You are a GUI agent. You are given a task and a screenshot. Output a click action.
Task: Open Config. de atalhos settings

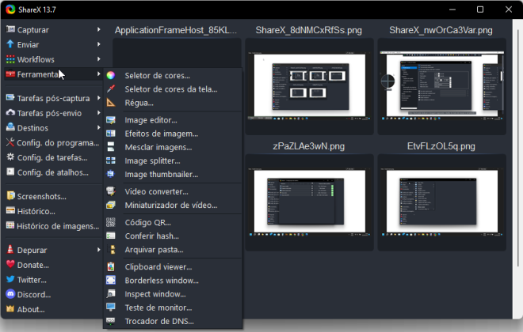click(53, 172)
